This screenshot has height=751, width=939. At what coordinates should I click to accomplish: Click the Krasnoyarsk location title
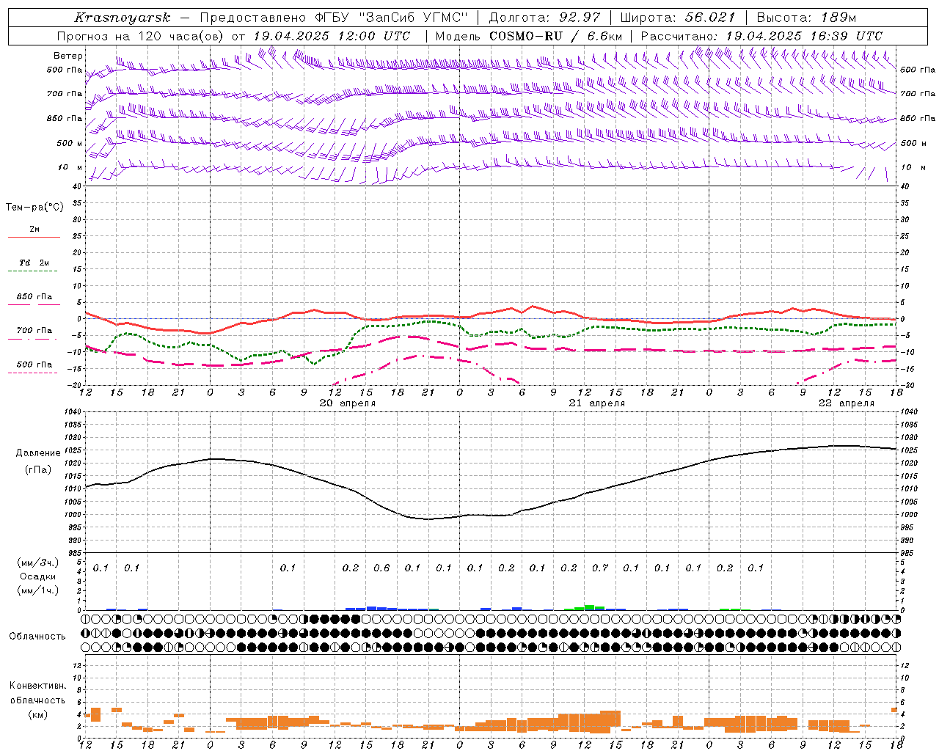point(123,18)
